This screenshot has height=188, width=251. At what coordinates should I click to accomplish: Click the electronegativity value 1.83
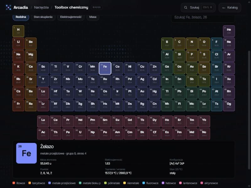pyautogui.click(x=107, y=163)
